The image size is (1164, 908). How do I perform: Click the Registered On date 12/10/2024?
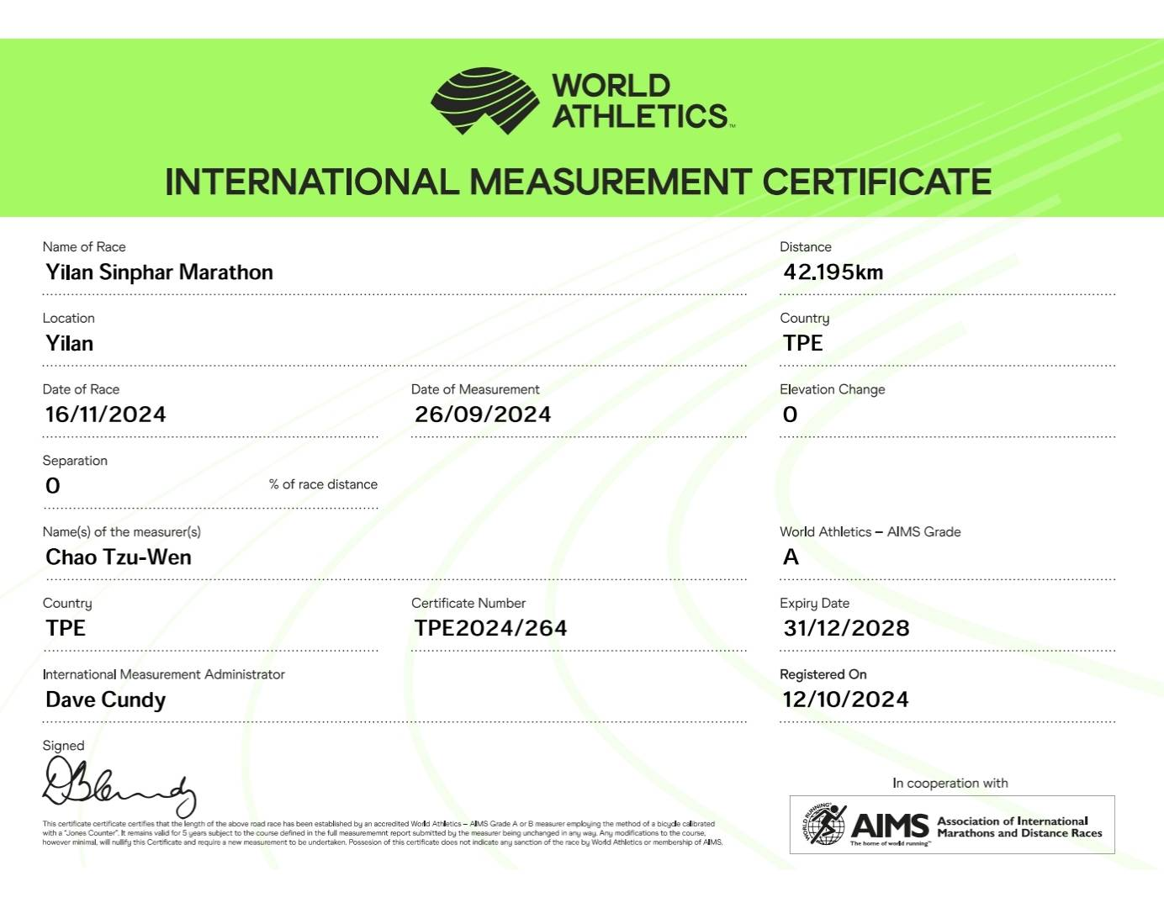click(x=845, y=699)
